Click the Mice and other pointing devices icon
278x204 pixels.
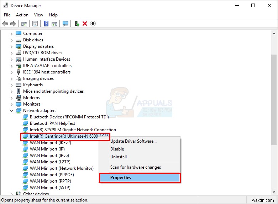(19, 91)
